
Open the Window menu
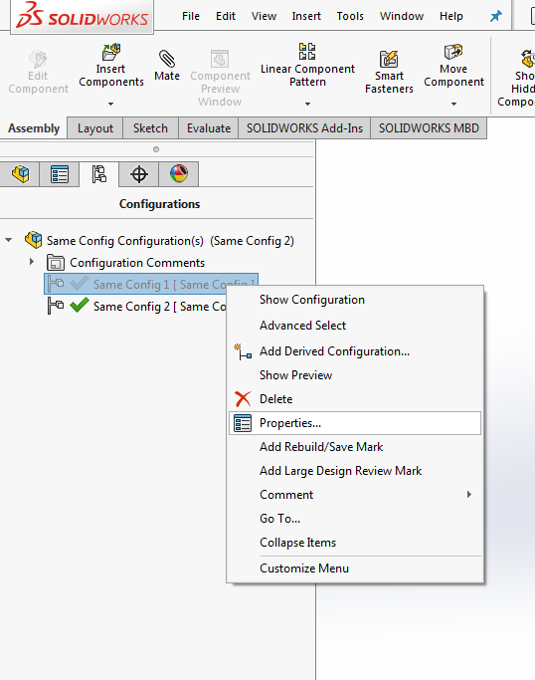[x=402, y=16]
